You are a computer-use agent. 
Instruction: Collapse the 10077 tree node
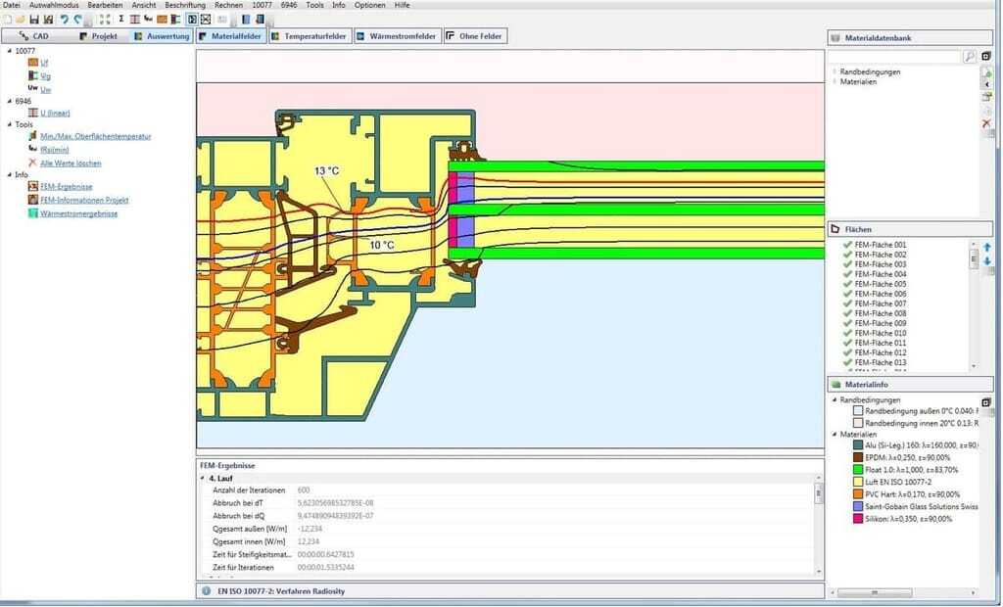9,51
